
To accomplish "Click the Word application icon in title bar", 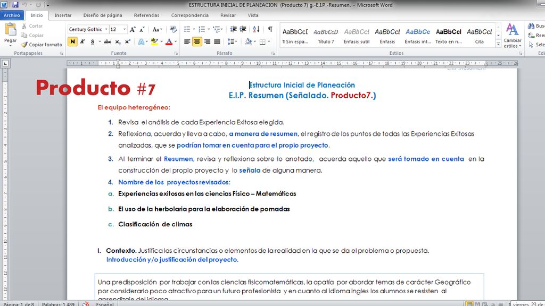I will pos(4,5).
